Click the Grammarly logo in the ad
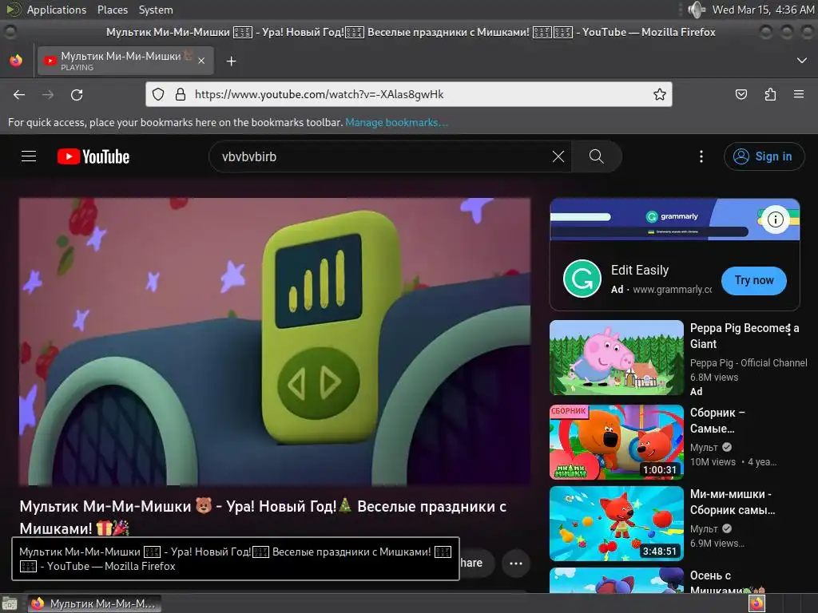Screen dimensions: 818x613 582,279
